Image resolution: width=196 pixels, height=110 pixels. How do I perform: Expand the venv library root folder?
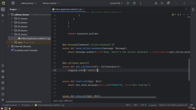[x=12, y=42]
